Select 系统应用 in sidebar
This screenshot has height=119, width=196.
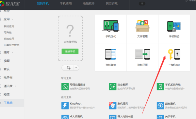(x=9, y=39)
